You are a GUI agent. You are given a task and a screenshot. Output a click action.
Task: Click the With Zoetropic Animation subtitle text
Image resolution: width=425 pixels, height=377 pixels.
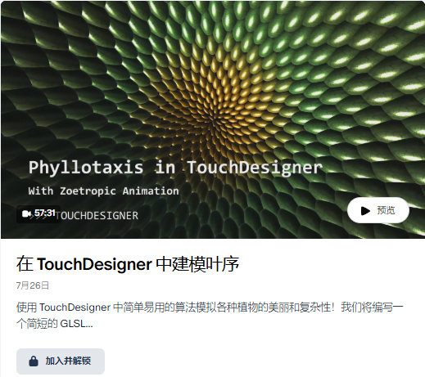click(103, 191)
